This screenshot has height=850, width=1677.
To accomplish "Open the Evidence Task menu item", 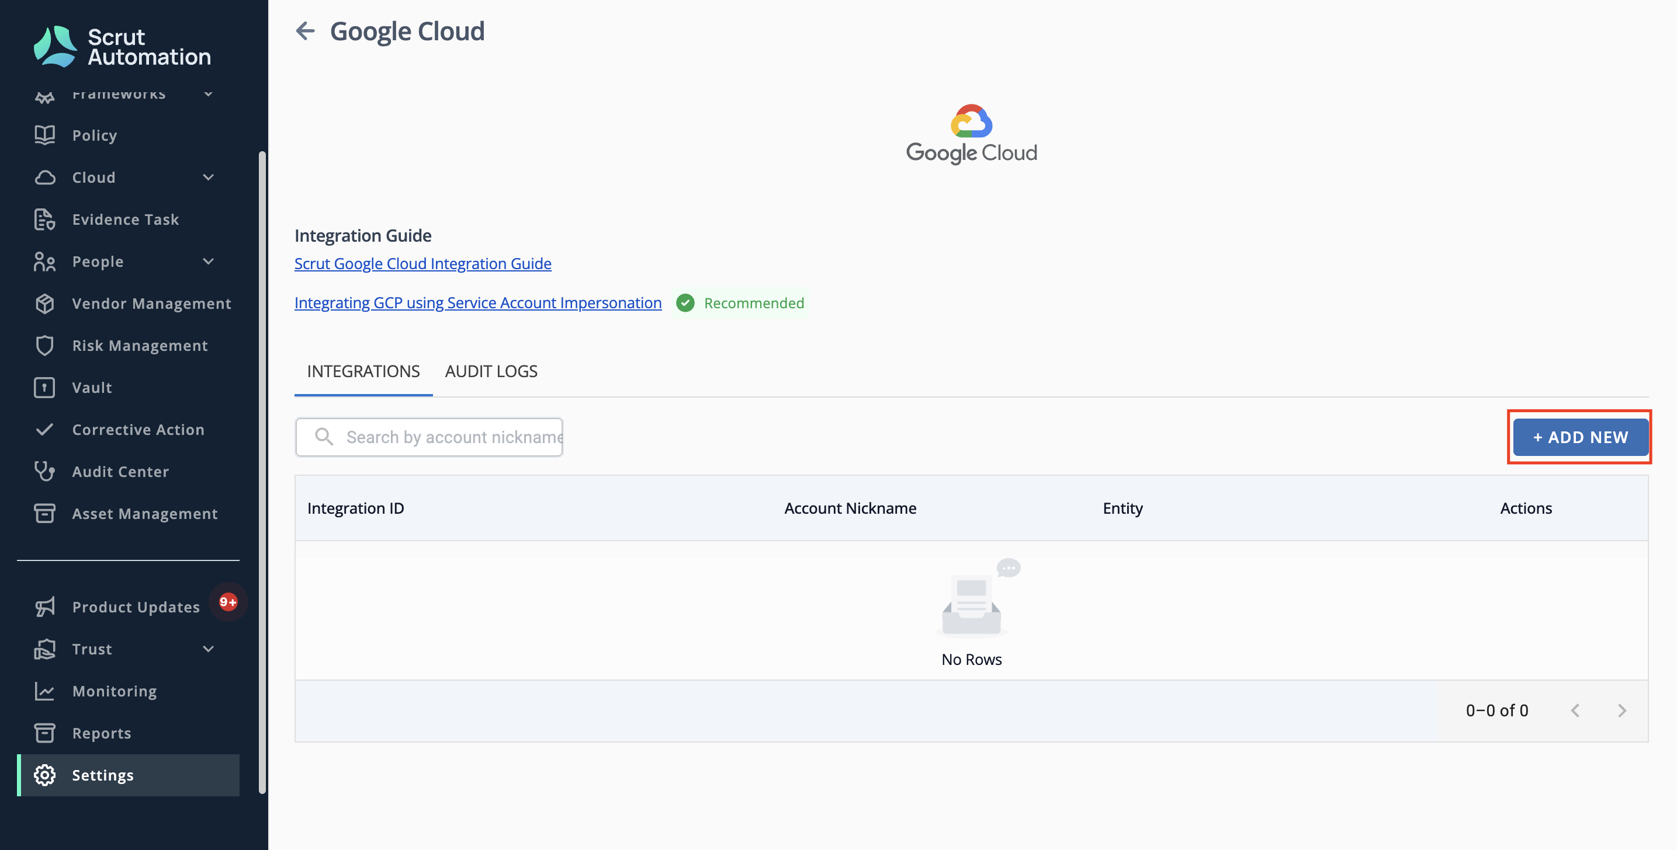I will tap(128, 220).
